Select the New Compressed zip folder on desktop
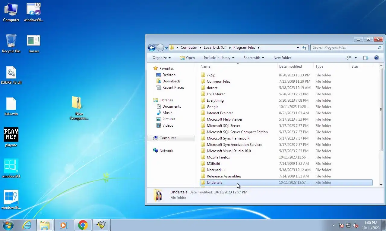The image size is (386, 231). pos(79,108)
